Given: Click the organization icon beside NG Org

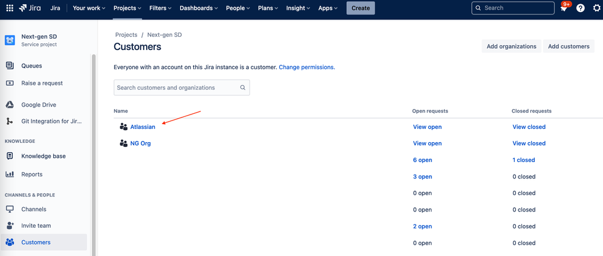Looking at the screenshot, I should pos(123,143).
